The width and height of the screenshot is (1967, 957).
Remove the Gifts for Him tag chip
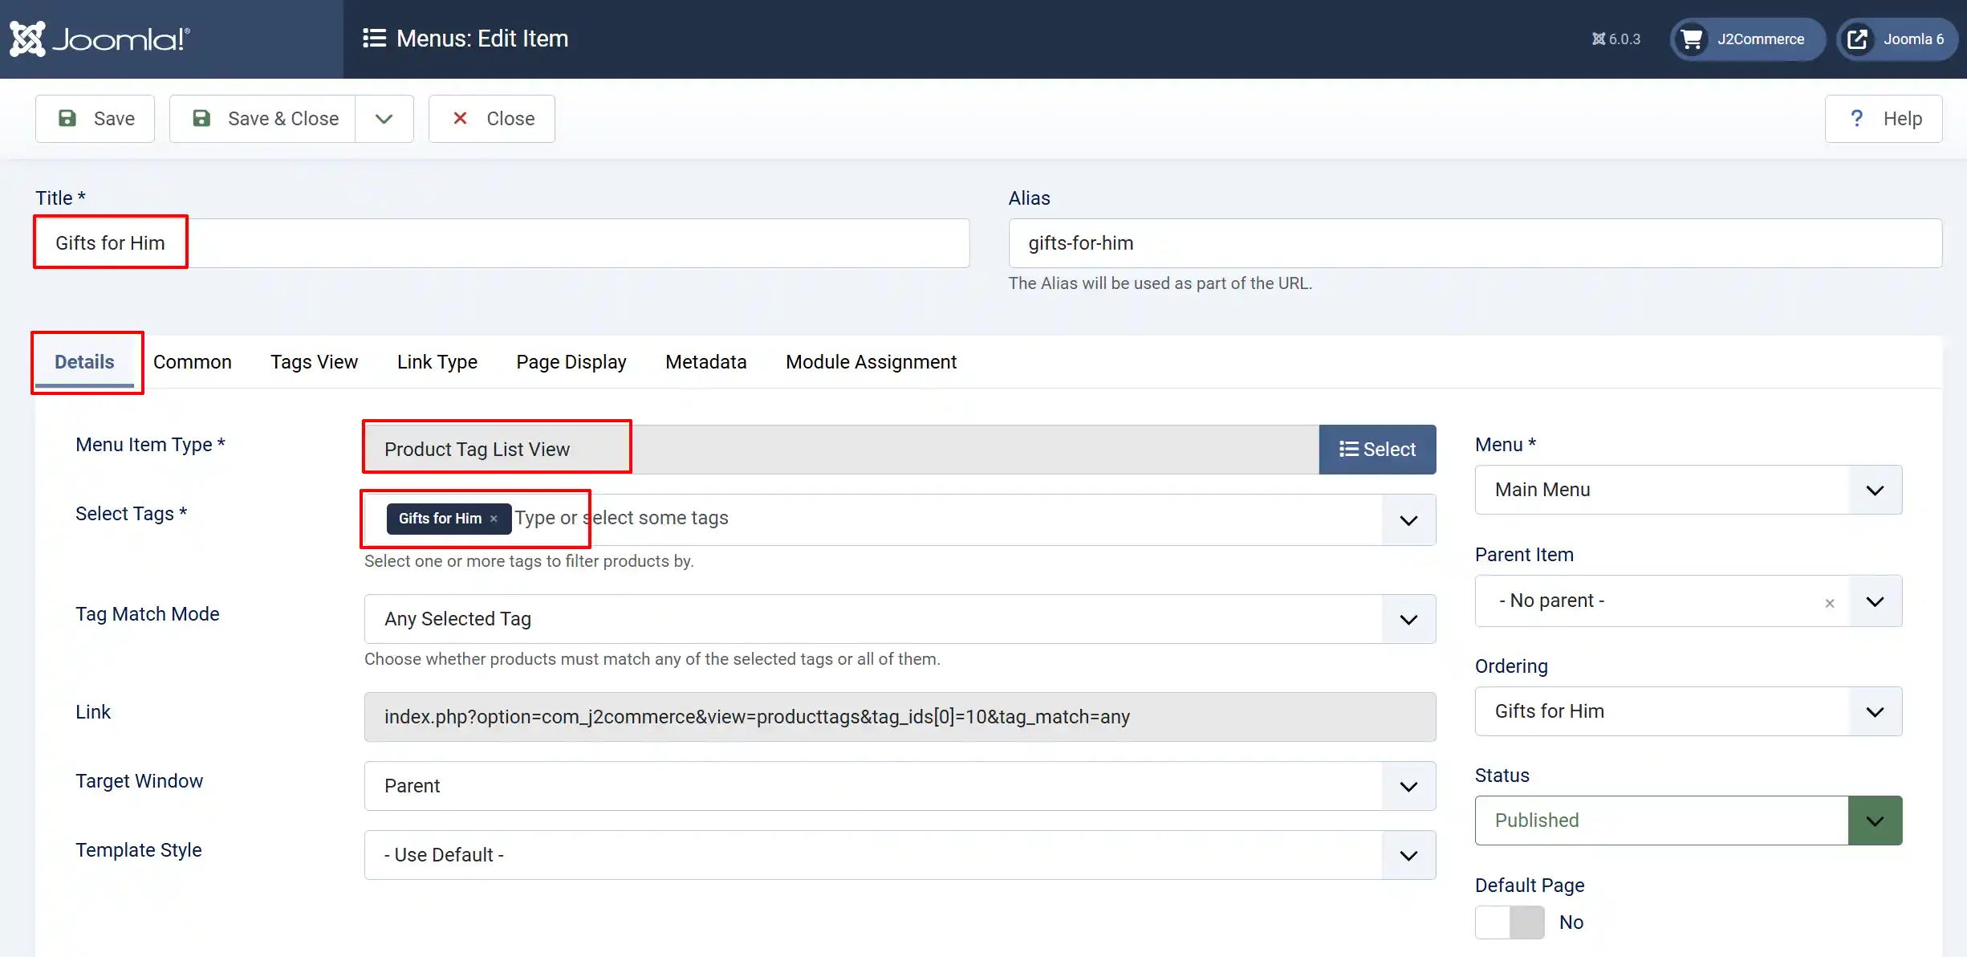point(494,519)
